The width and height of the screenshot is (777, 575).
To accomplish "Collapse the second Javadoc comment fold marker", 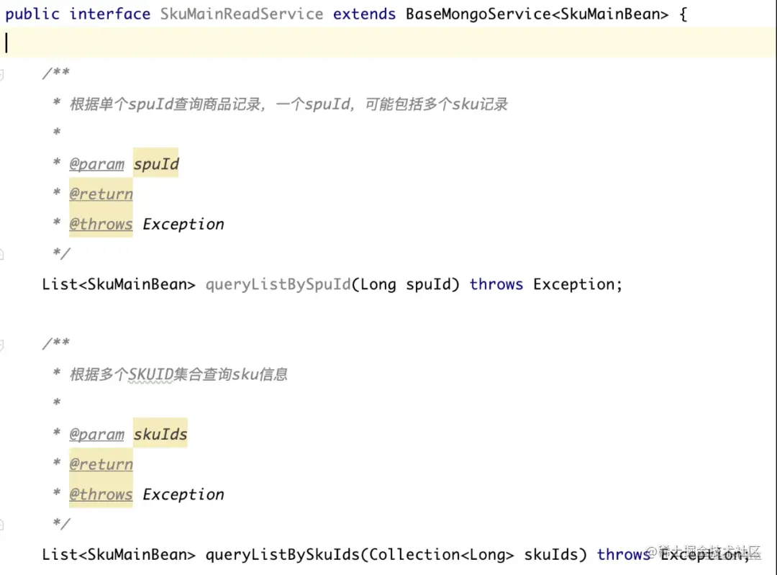I will [x=1, y=345].
